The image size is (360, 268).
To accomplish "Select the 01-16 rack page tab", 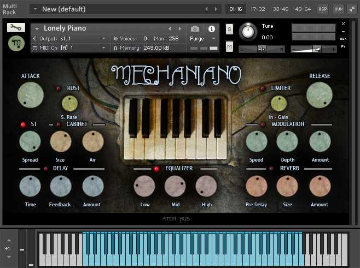I will coord(236,9).
